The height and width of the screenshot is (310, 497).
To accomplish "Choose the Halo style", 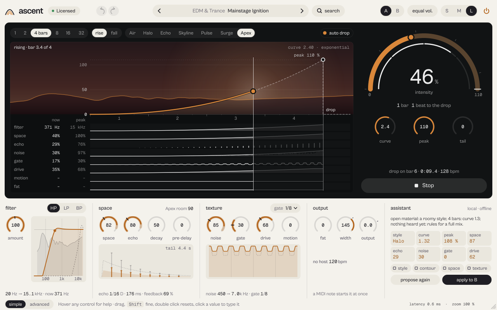I will tap(148, 33).
